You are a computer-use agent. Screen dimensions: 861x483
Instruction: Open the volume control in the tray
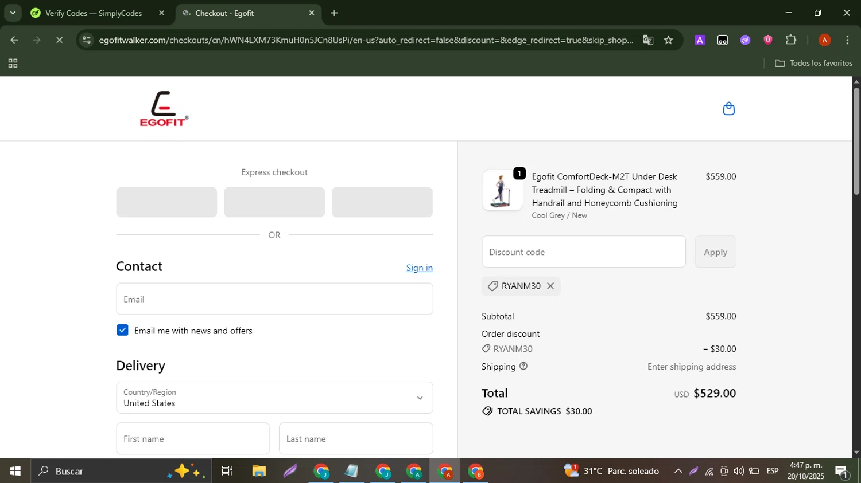(739, 471)
